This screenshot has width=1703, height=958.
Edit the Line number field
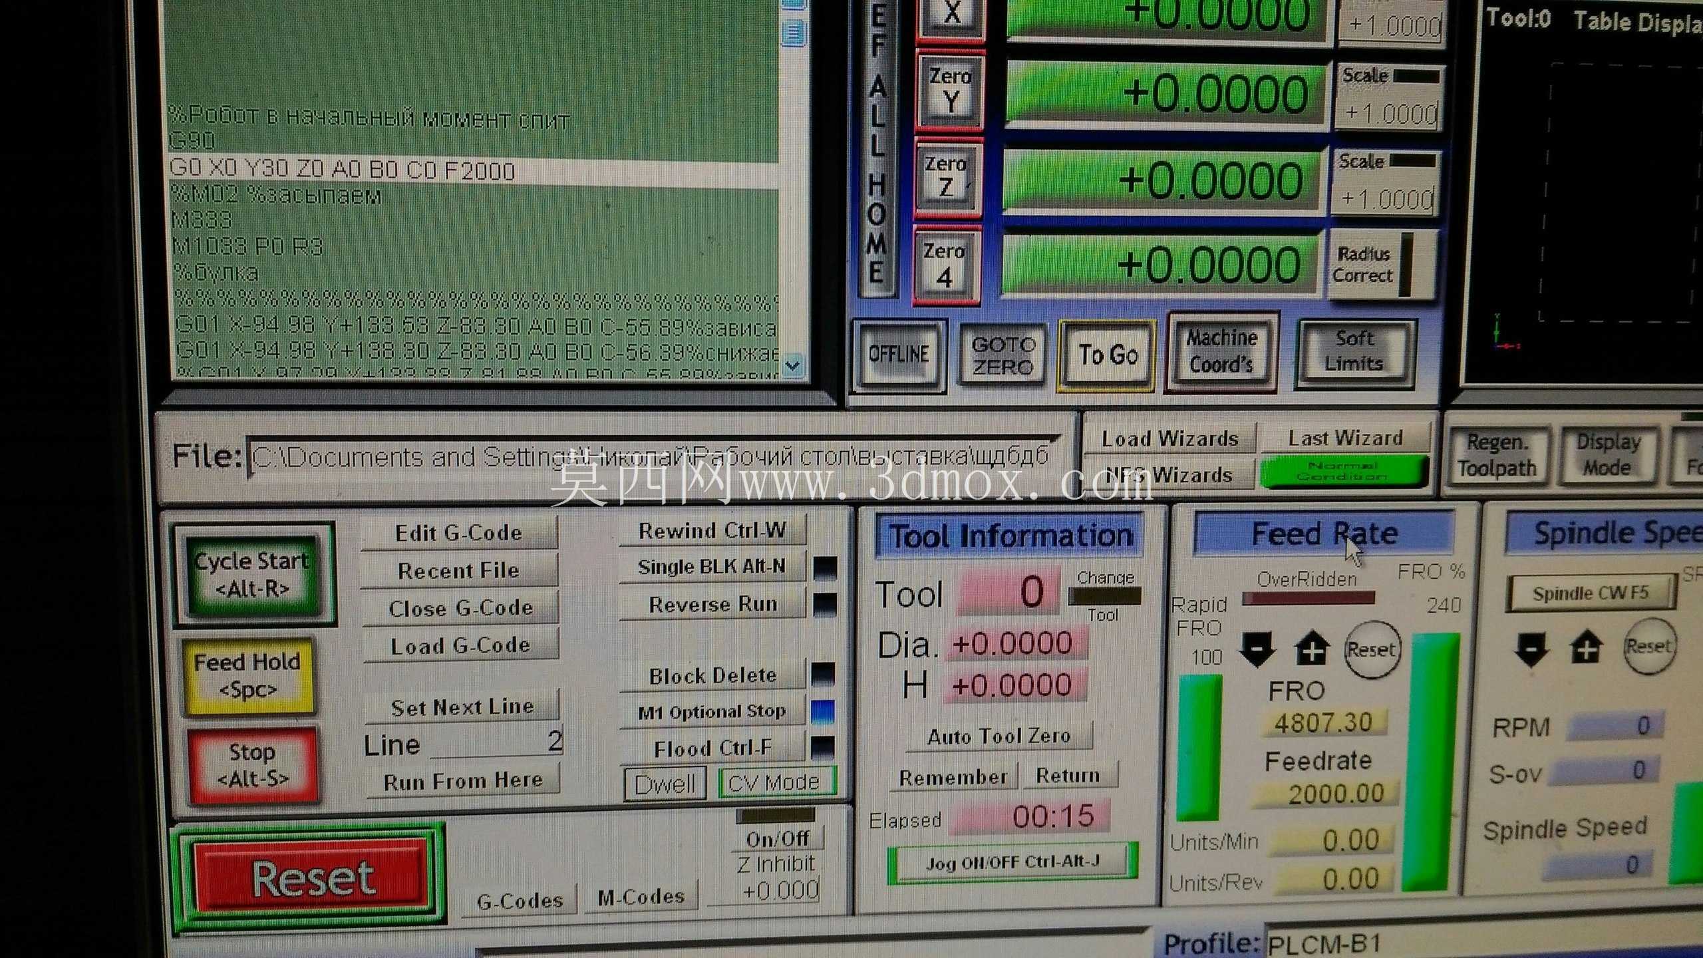(498, 742)
